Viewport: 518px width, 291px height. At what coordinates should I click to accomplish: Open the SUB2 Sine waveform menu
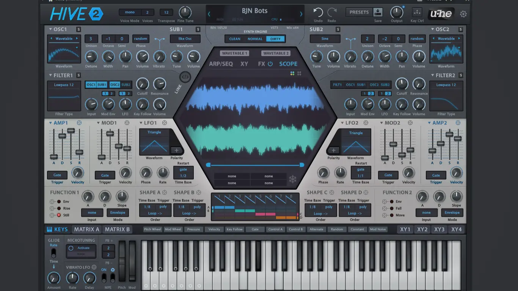pyautogui.click(x=325, y=39)
